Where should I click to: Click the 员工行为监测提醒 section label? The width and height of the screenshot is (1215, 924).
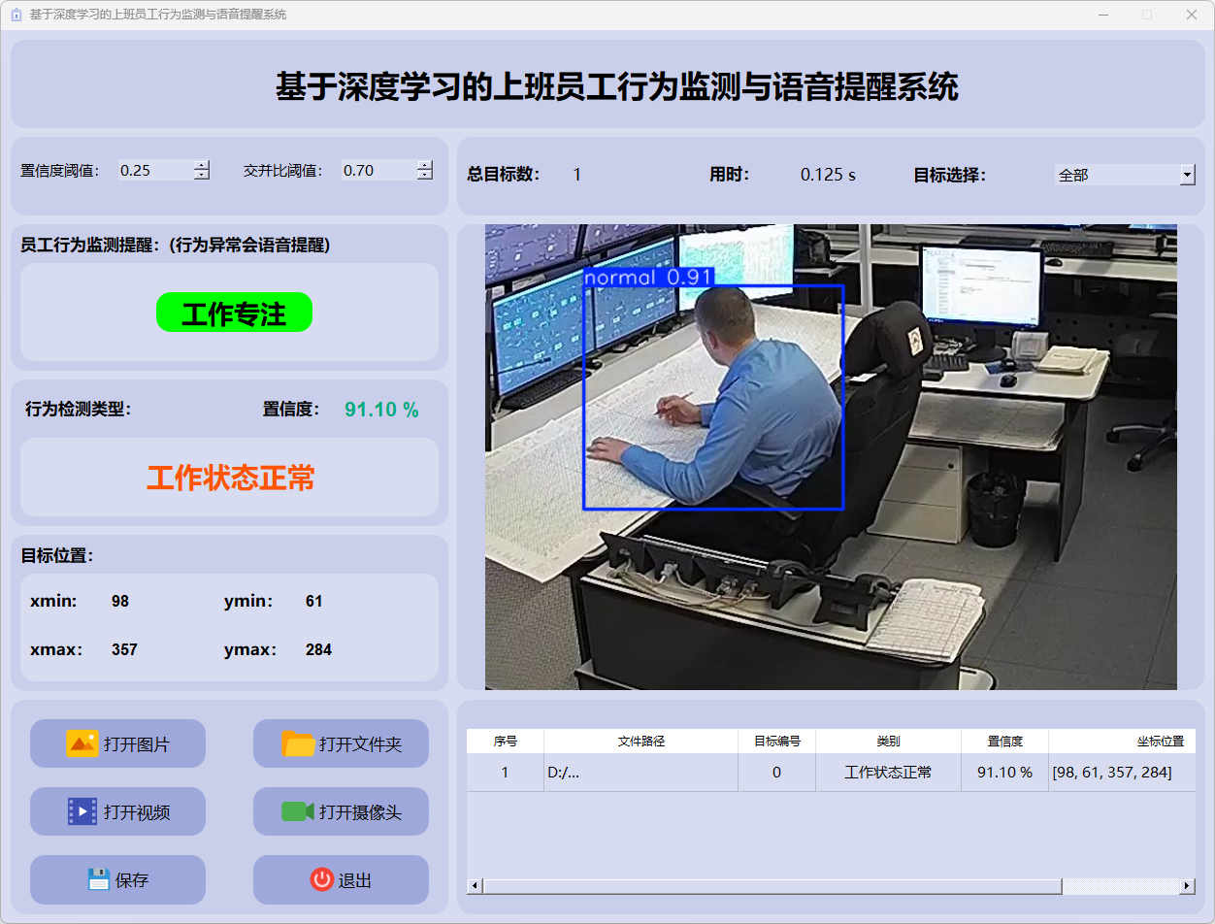176,246
